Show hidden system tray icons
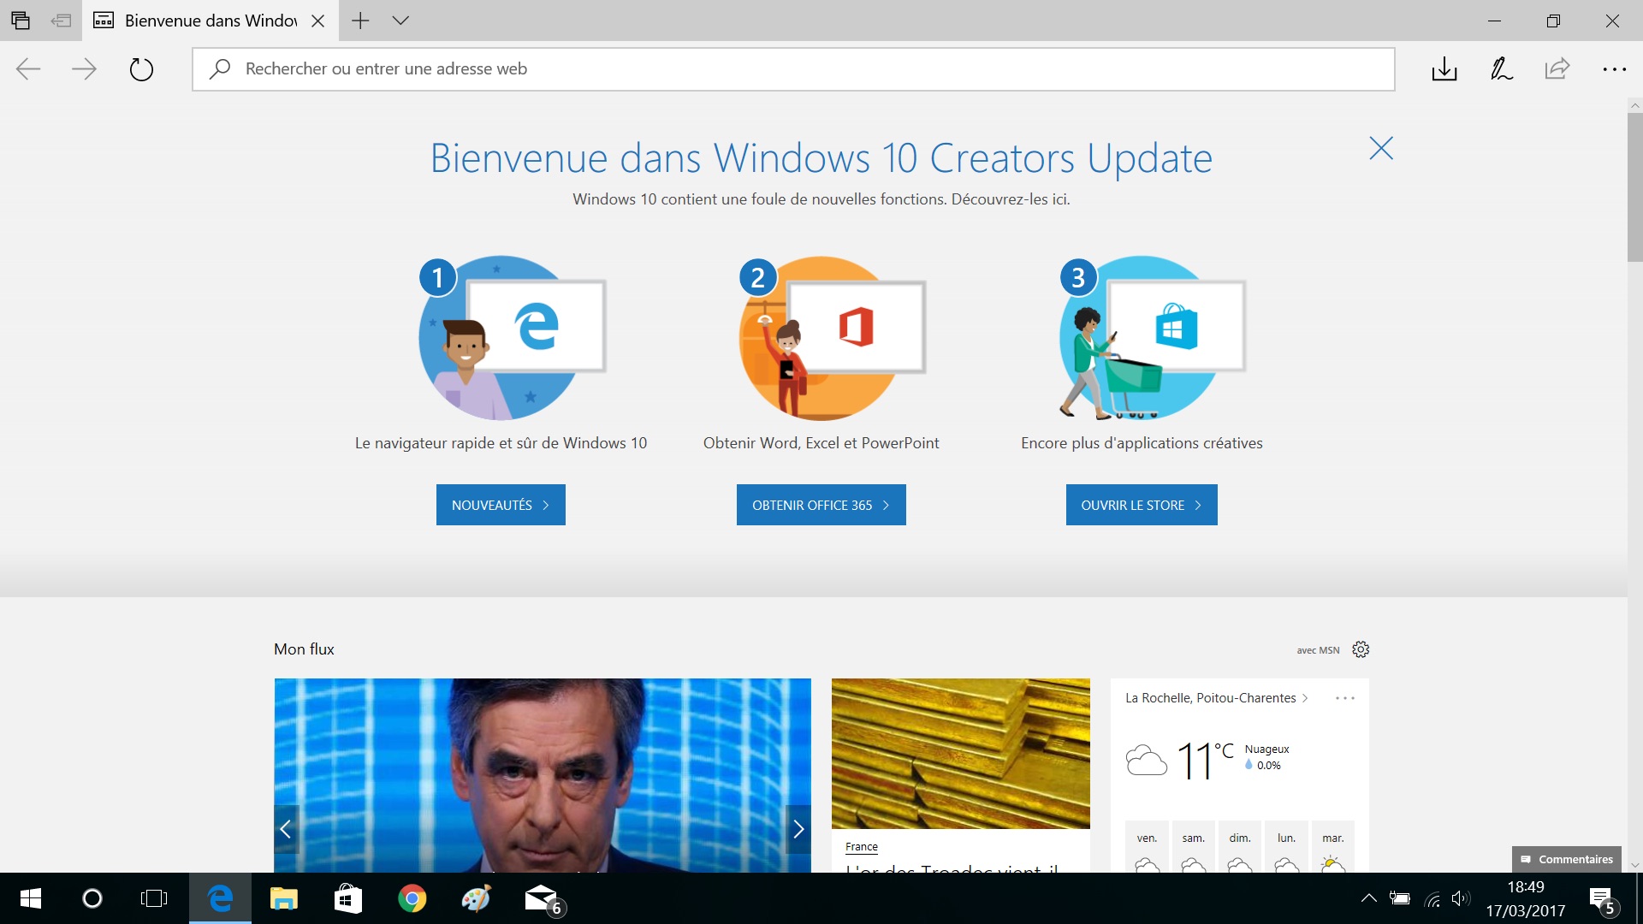The image size is (1643, 924). (x=1368, y=898)
